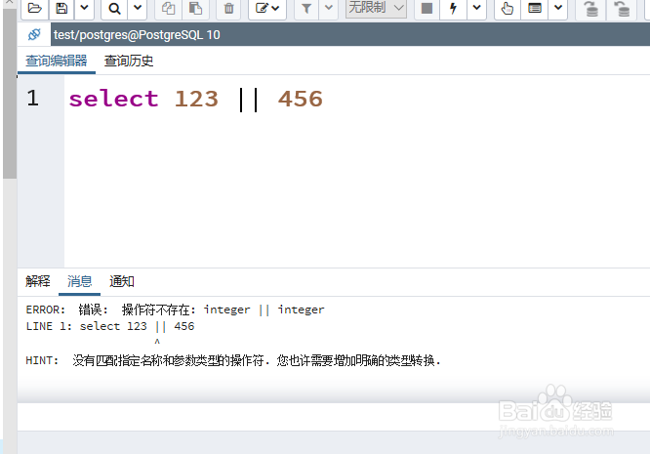Viewport: 650px width, 454px height.
Task: Click the number 123 in the editor
Action: pyautogui.click(x=196, y=99)
